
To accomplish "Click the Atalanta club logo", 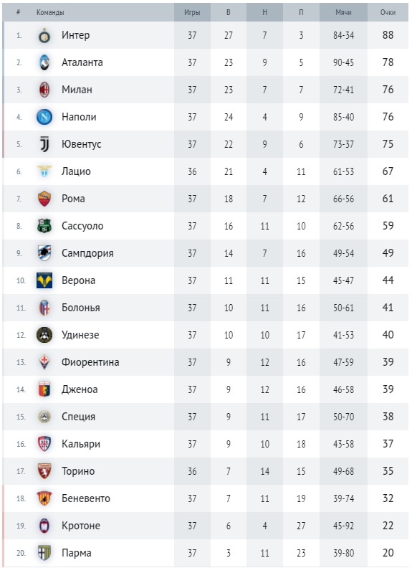I will [x=44, y=62].
